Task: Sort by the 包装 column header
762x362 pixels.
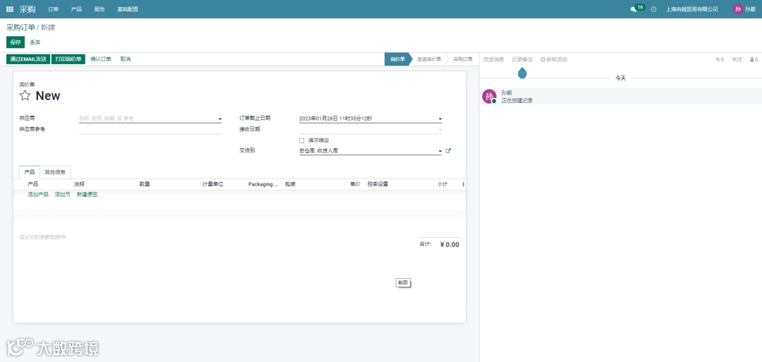Action: pyautogui.click(x=290, y=185)
